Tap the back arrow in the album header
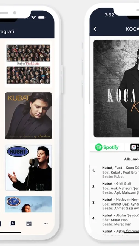This screenshot has height=246, width=139. (95, 29)
